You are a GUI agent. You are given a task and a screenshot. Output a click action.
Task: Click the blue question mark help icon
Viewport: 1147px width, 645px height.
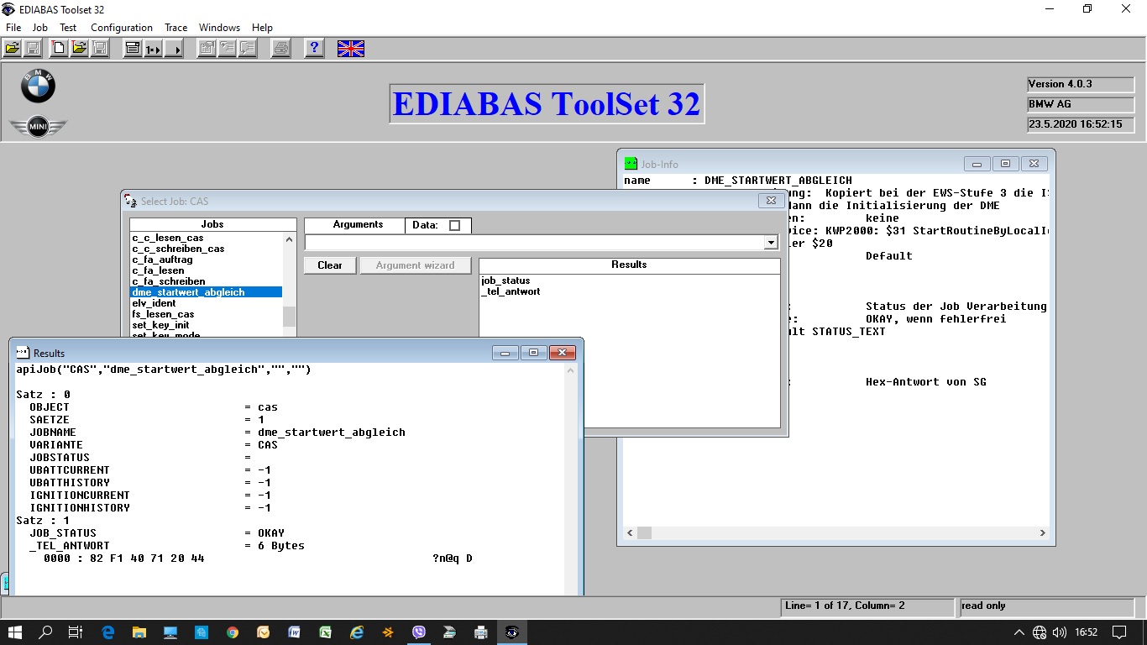coord(314,49)
